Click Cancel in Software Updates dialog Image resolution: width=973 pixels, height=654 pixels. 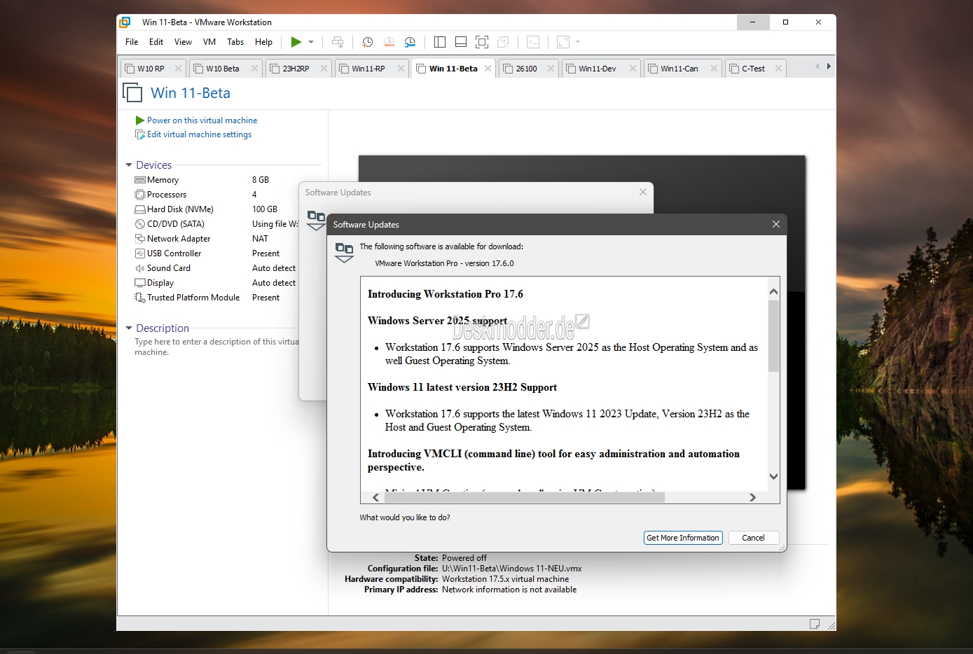pyautogui.click(x=753, y=538)
